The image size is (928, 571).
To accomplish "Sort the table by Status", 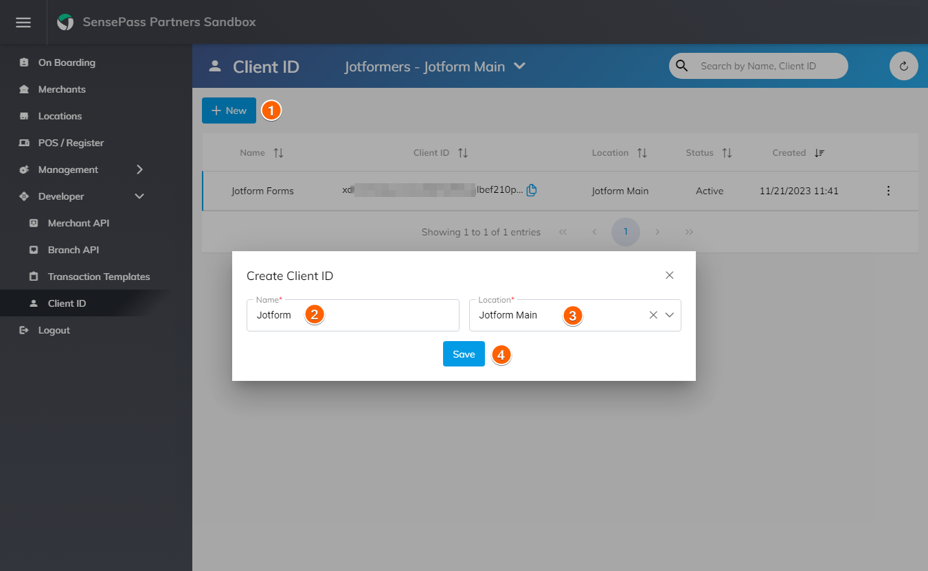I will pyautogui.click(x=727, y=153).
